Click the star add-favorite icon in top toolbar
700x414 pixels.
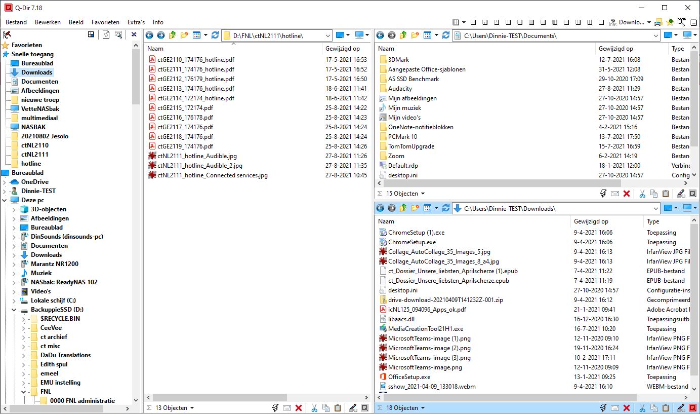[670, 22]
